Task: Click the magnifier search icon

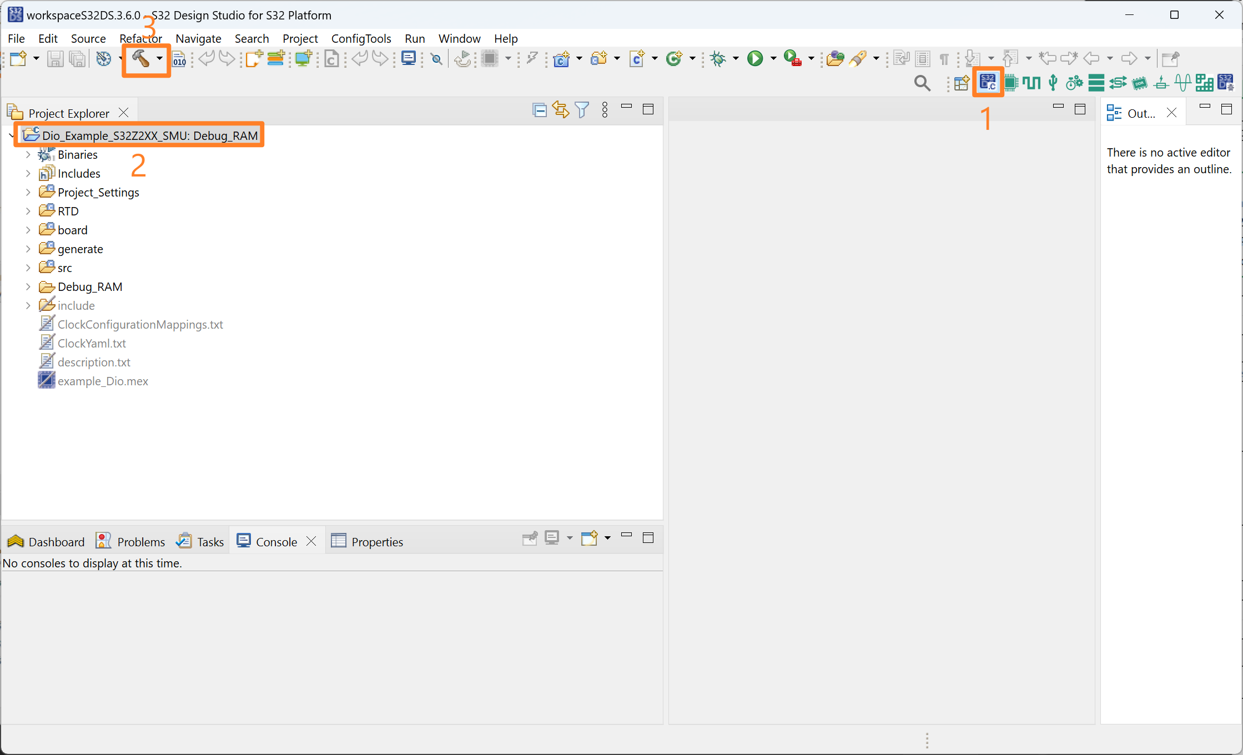Action: [922, 83]
